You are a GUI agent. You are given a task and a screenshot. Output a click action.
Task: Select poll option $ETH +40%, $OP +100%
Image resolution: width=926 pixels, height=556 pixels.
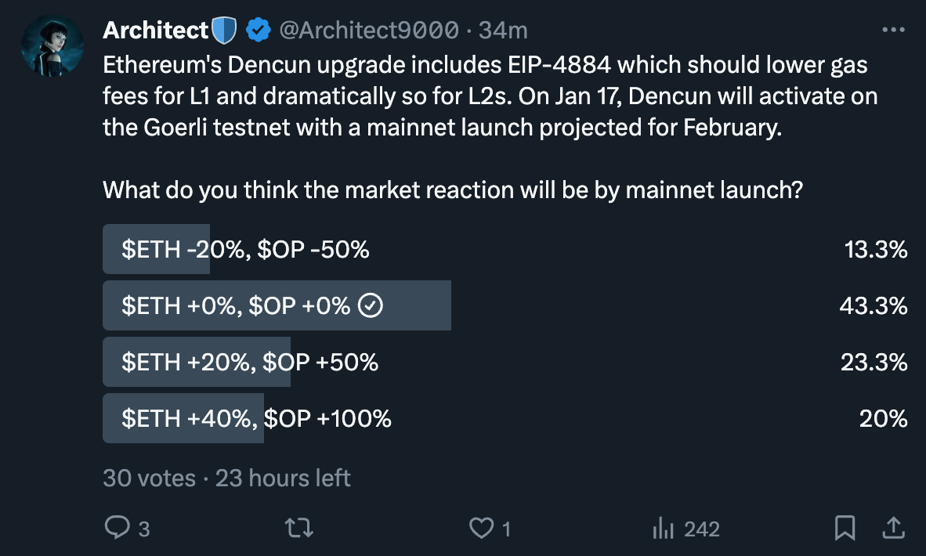(256, 419)
